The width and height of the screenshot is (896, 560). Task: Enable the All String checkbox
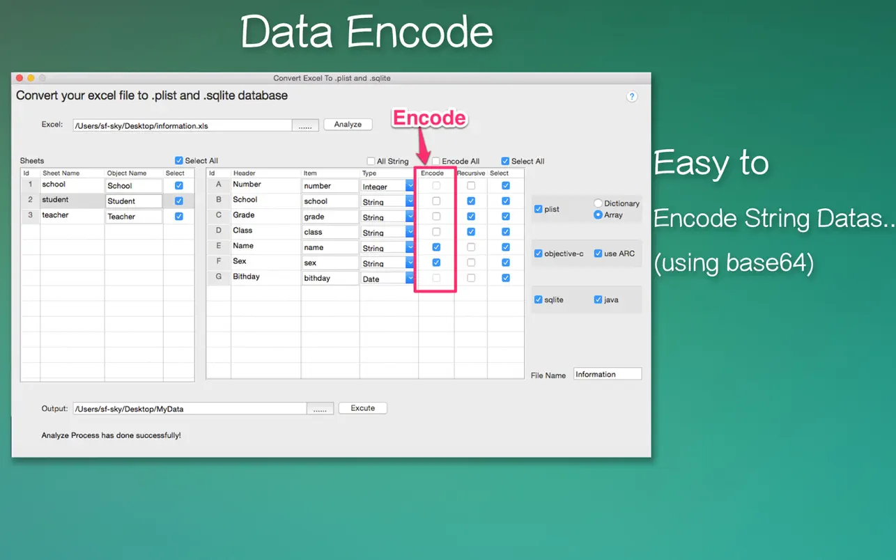point(371,161)
